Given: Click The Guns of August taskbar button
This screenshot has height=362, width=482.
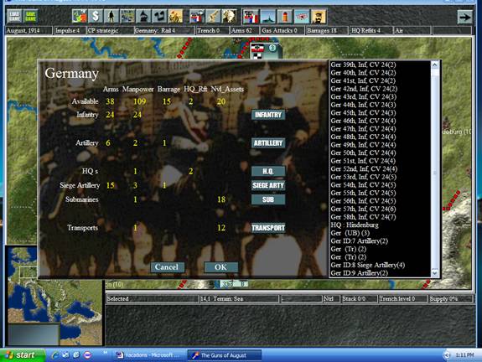Looking at the screenshot, I should click(225, 355).
